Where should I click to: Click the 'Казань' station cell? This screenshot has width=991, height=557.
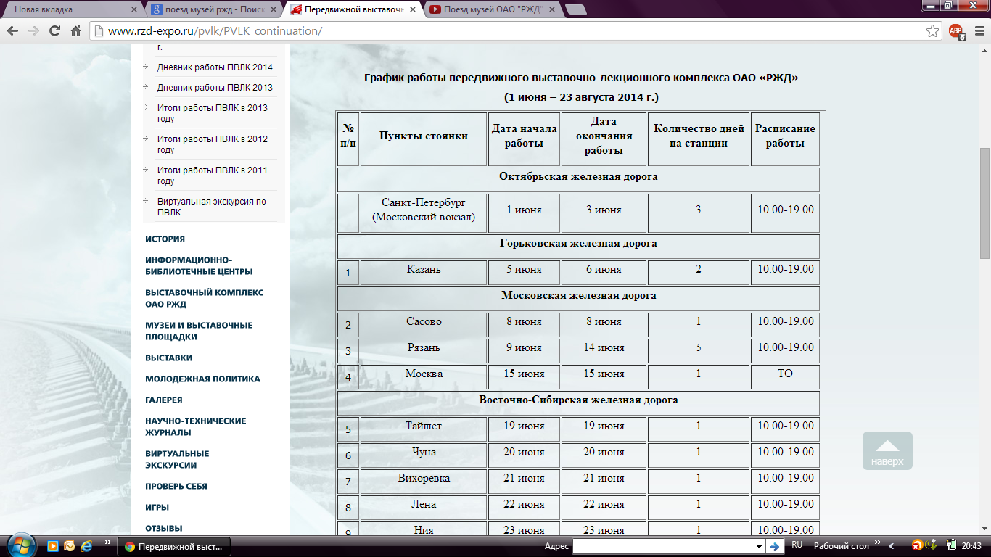coord(424,272)
